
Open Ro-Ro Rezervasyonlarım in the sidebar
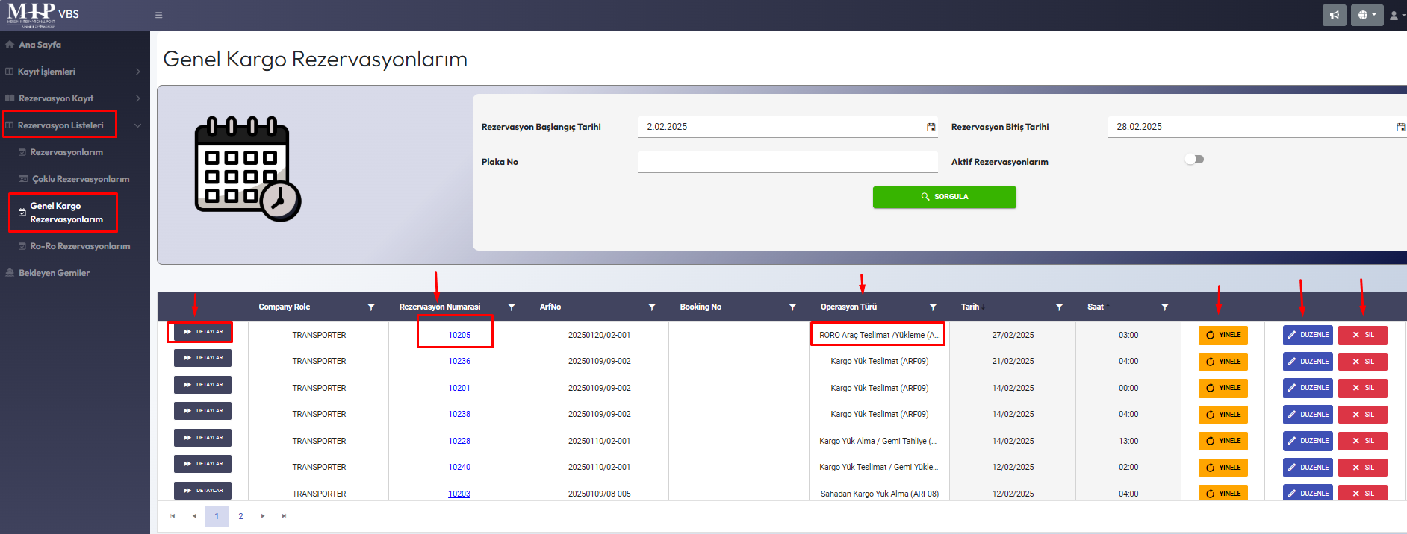pyautogui.click(x=79, y=246)
